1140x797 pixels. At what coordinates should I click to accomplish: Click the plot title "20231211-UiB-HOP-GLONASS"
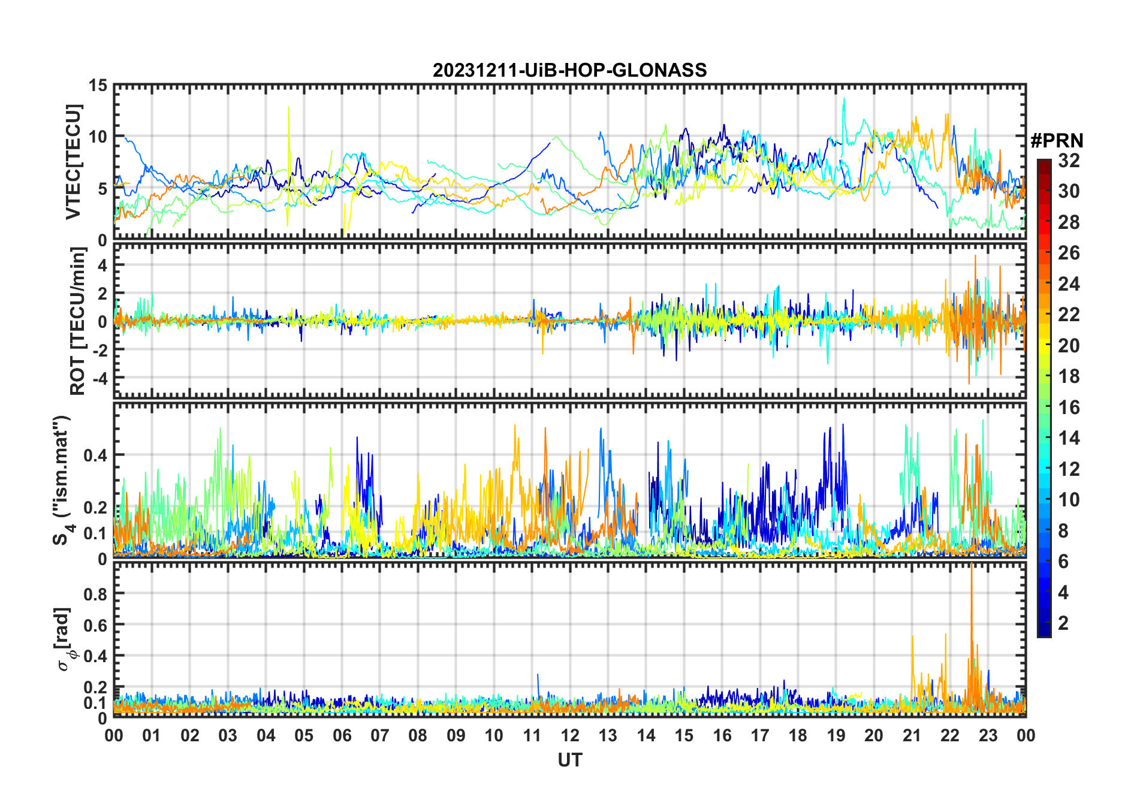tap(569, 71)
